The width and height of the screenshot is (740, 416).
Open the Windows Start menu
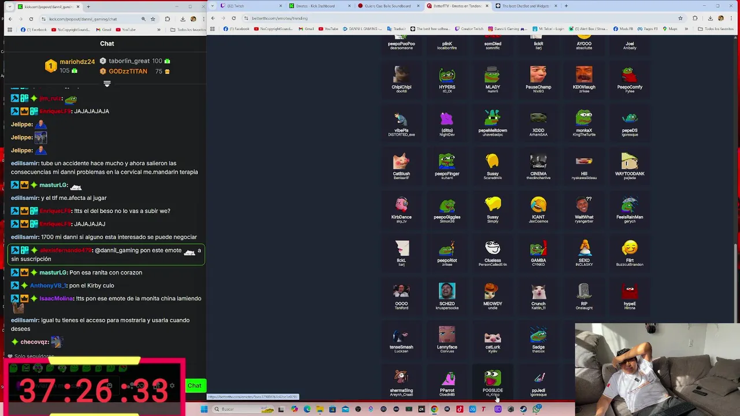pos(204,409)
